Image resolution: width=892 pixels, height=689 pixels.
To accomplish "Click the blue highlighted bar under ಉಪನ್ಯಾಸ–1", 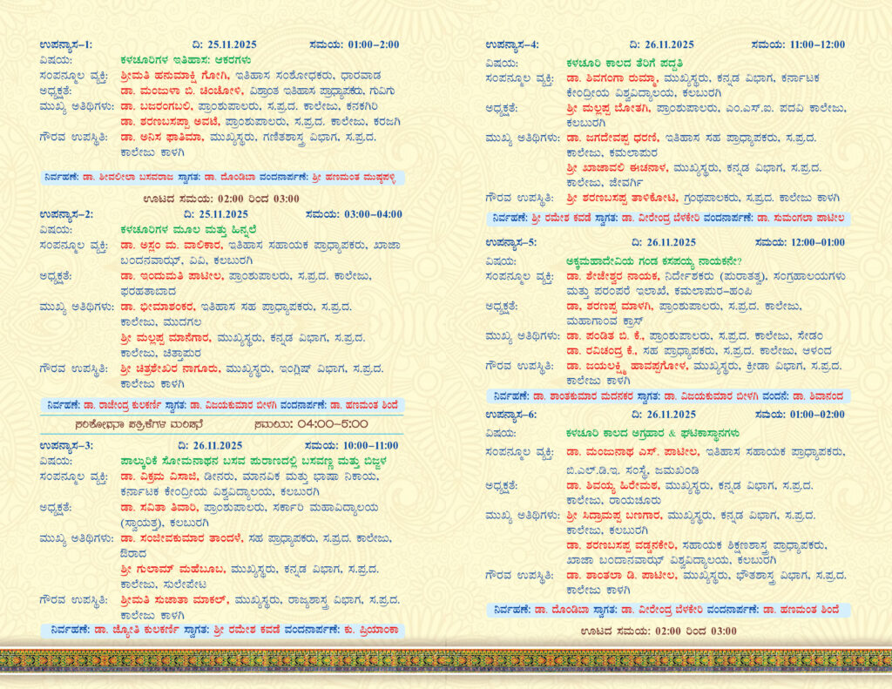I will click(x=221, y=179).
